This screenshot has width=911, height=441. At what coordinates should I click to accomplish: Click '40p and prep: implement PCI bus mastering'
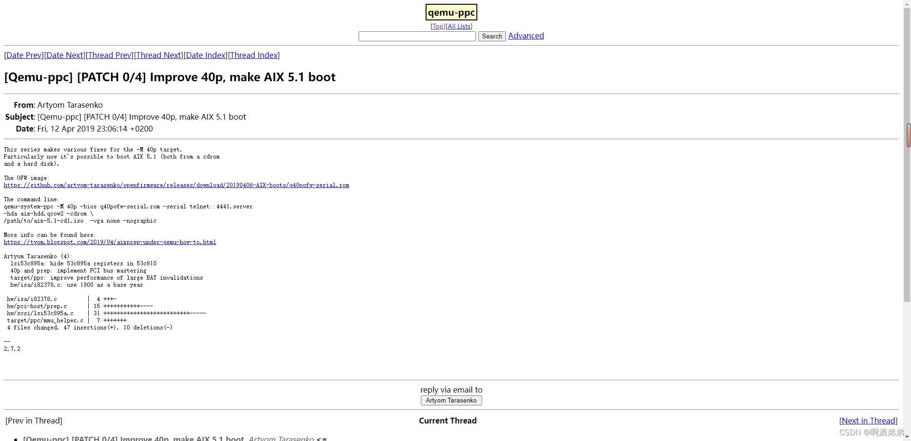click(78, 271)
